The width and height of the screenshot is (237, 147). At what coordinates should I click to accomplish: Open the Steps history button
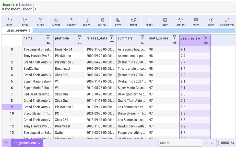click(196, 20)
